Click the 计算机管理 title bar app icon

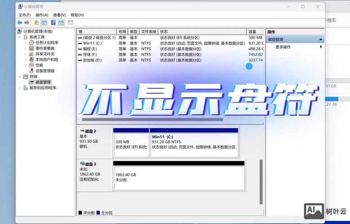pyautogui.click(x=20, y=6)
